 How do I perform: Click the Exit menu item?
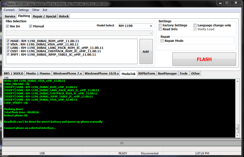point(45,10)
